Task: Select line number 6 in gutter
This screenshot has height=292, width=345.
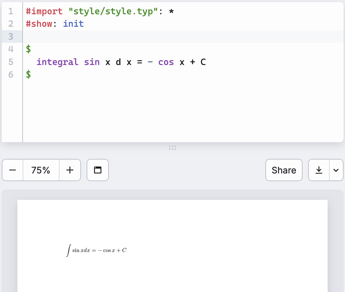Action: click(10, 74)
